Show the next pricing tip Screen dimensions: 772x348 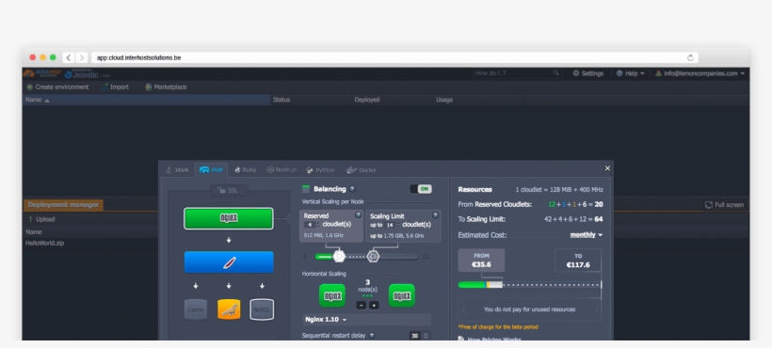click(596, 309)
